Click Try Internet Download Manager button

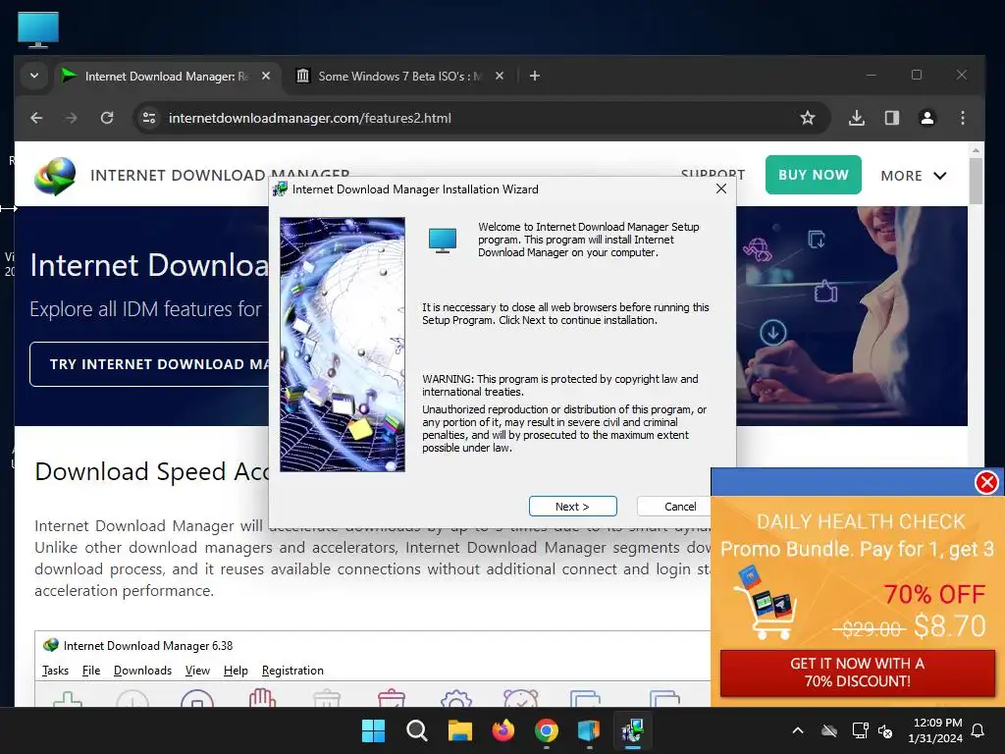[x=150, y=364]
